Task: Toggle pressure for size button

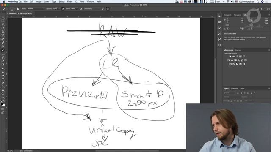Action: click(x=108, y=9)
